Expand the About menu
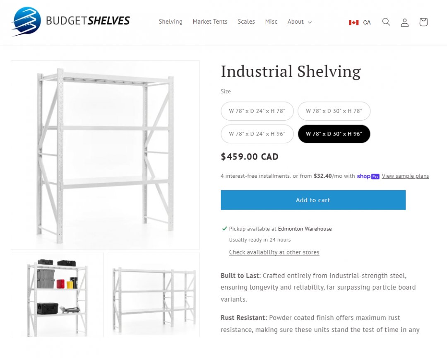 tap(299, 22)
